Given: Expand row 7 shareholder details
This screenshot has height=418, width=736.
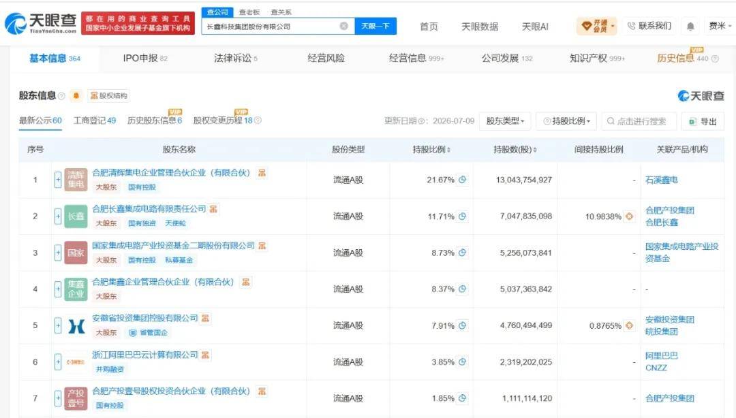Looking at the screenshot, I should (58, 398).
